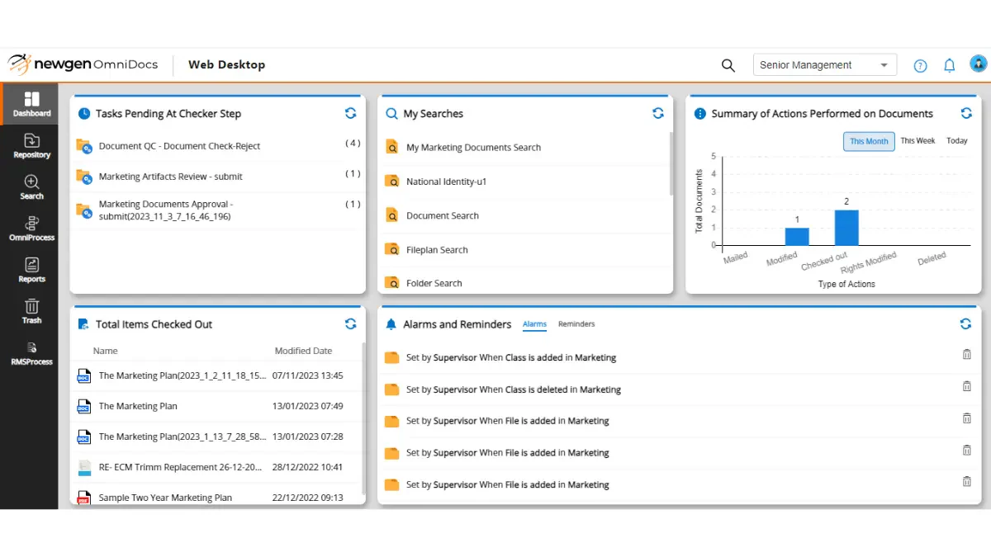The height and width of the screenshot is (557, 991).
Task: Click the Newgen OmniDocs logo
Action: point(84,64)
